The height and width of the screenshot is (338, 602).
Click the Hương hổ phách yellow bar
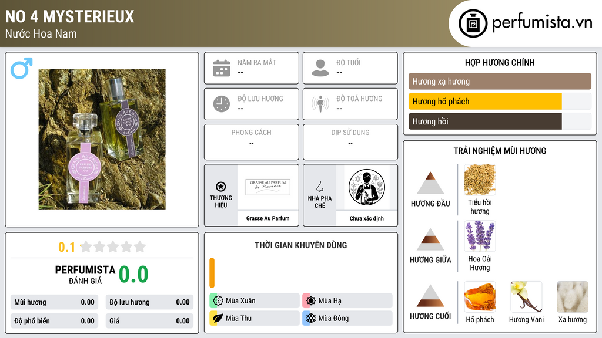(x=485, y=102)
